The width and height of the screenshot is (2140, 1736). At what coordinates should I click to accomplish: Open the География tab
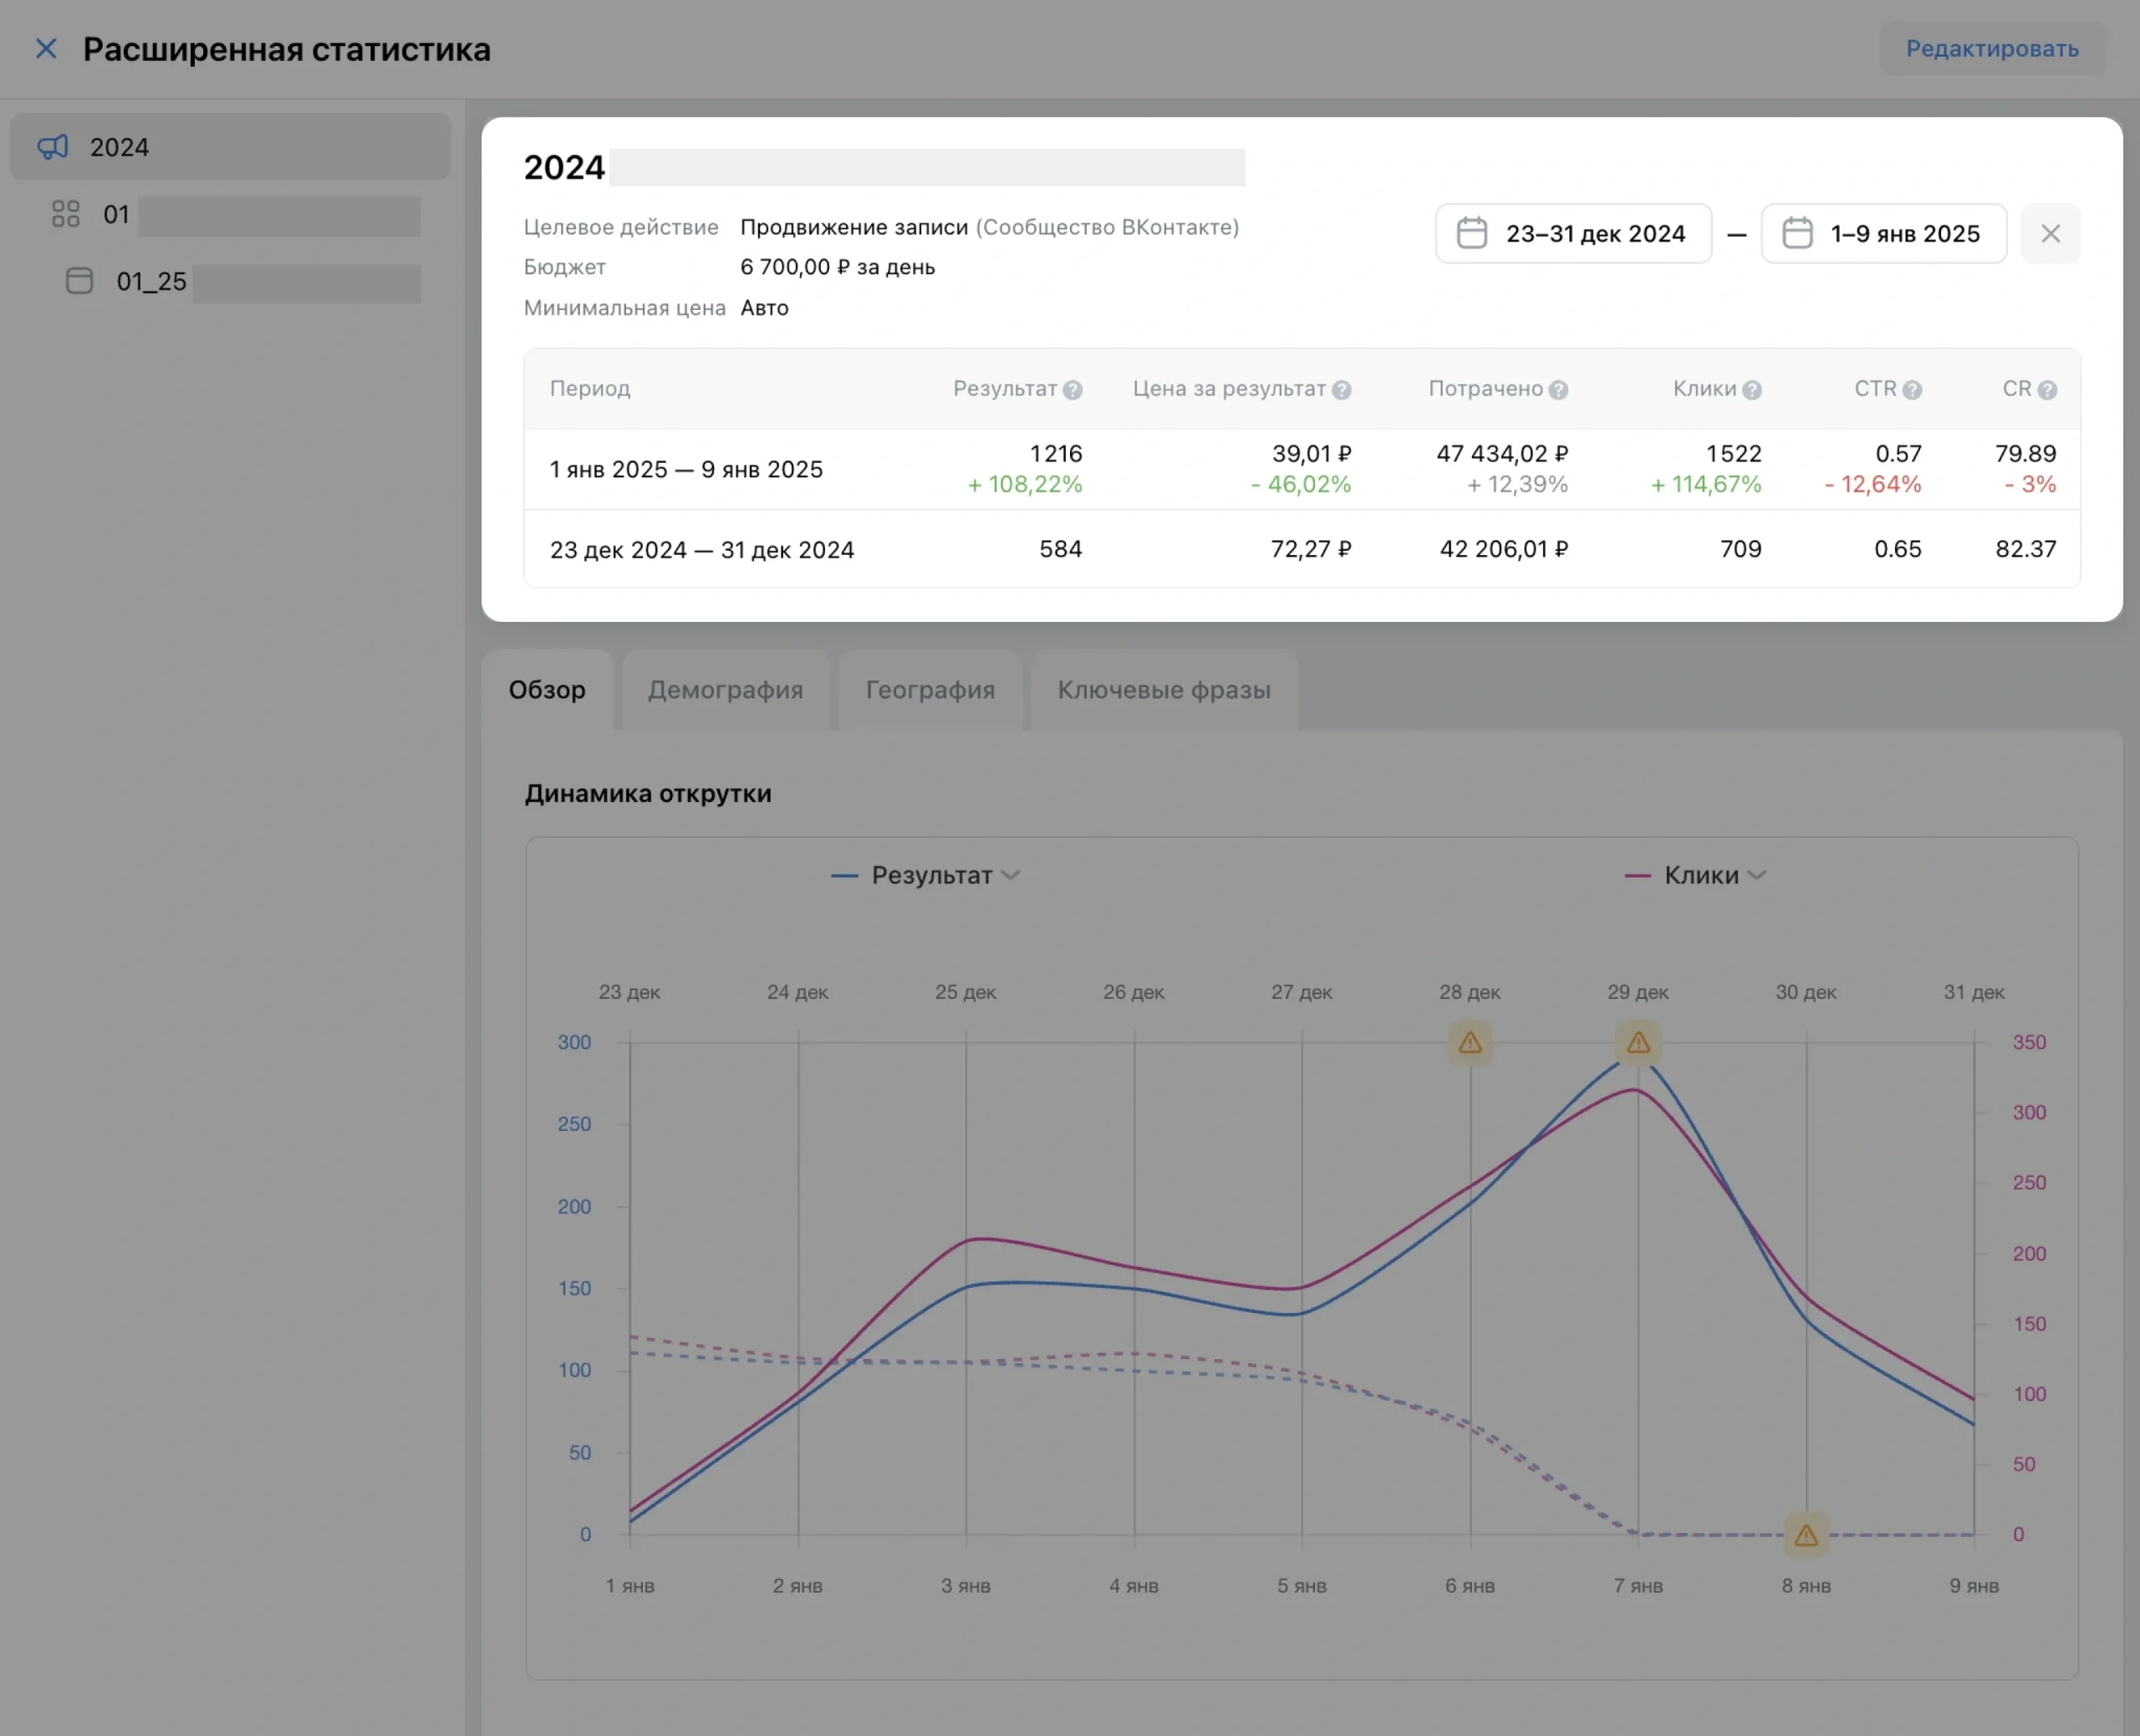tap(929, 690)
